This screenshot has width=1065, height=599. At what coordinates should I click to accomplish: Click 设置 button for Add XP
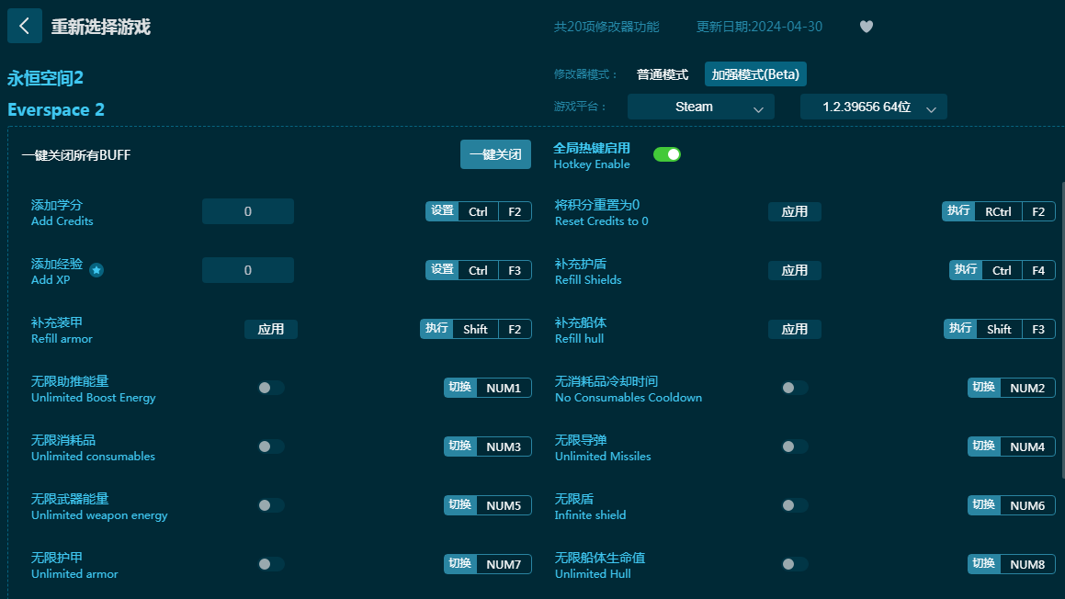pyautogui.click(x=442, y=270)
